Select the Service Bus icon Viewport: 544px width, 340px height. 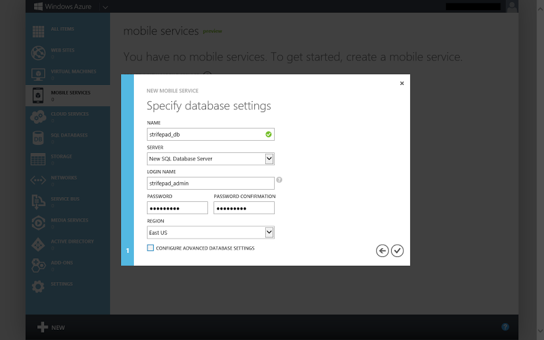click(x=38, y=202)
